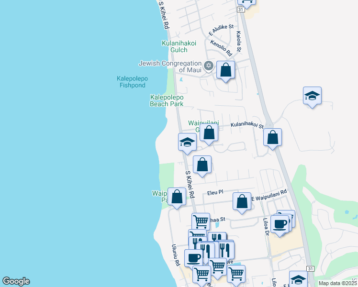358x287 pixels.
Task: Click the bottom-left shopping cart marker below coffee cup
Action: pos(201,276)
